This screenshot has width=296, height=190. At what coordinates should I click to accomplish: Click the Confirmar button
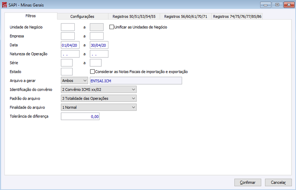click(x=248, y=182)
